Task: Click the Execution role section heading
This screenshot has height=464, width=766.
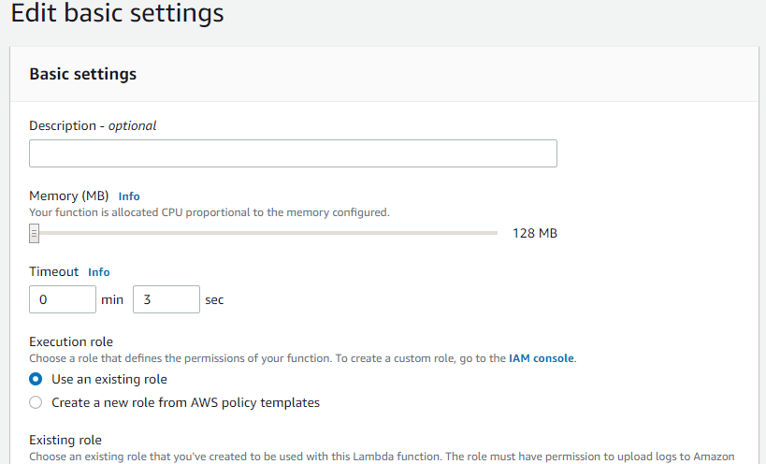Action: (71, 341)
